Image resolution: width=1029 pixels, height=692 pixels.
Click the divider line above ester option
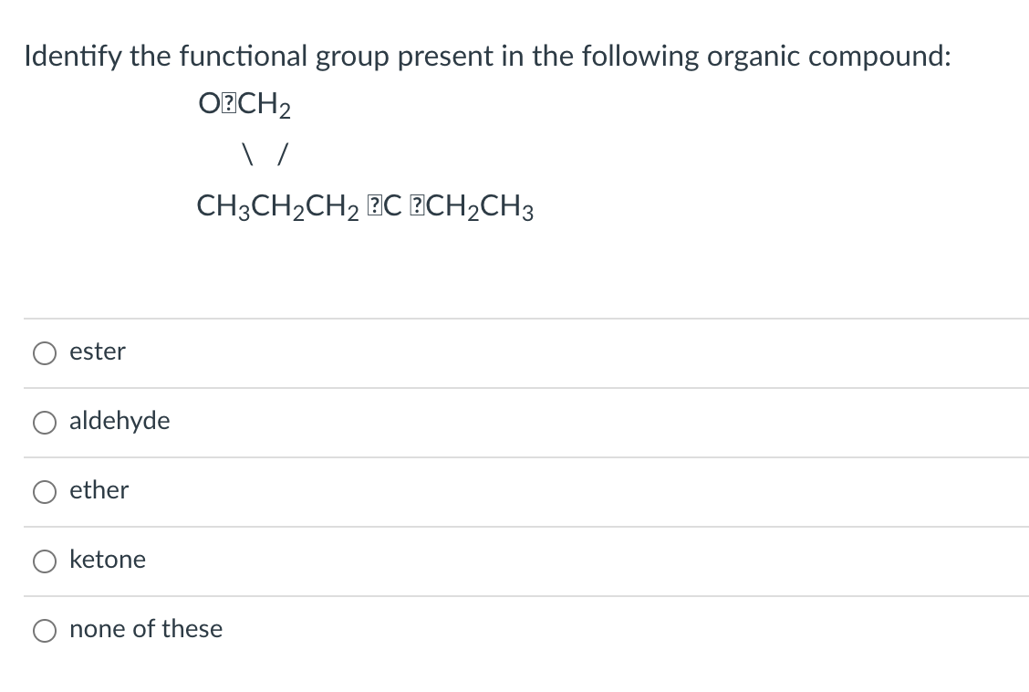tap(514, 319)
